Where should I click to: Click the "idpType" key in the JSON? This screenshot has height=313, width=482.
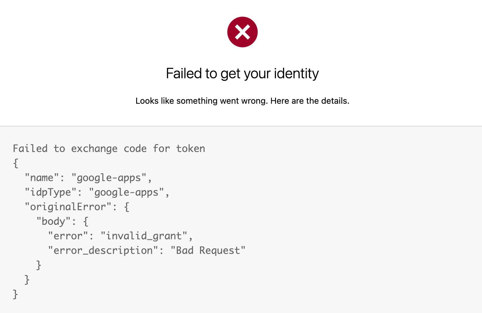[x=51, y=192]
